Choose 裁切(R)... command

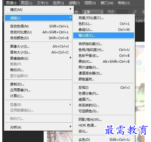click(x=39, y=70)
